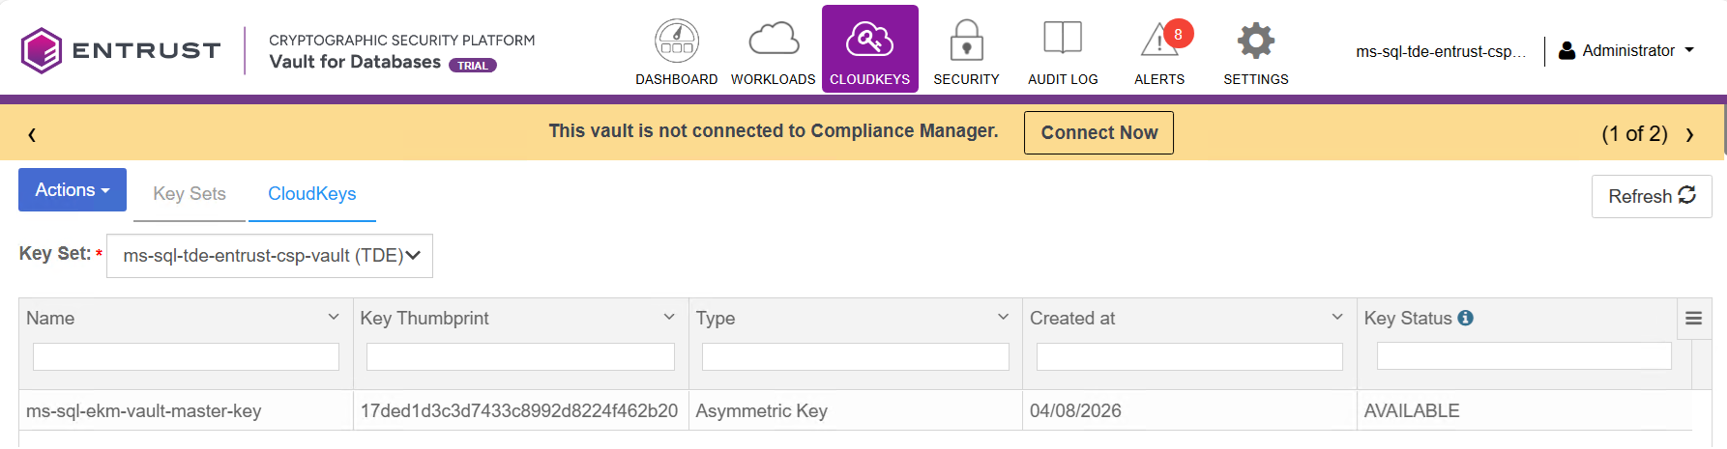Open the Alerts warning triangle icon
1727x449 pixels.
pyautogui.click(x=1158, y=42)
